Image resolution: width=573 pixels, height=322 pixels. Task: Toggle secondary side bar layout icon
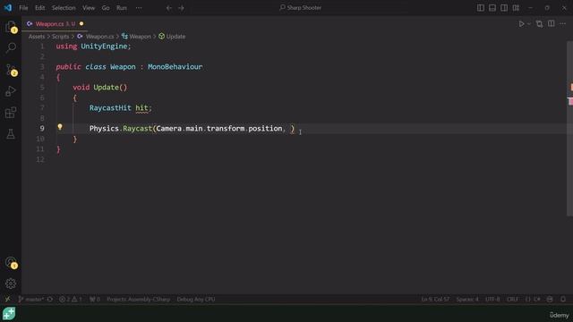504,8
